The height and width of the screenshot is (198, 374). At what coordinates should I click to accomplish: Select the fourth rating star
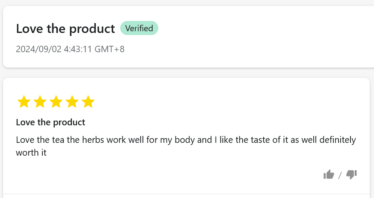(x=72, y=102)
